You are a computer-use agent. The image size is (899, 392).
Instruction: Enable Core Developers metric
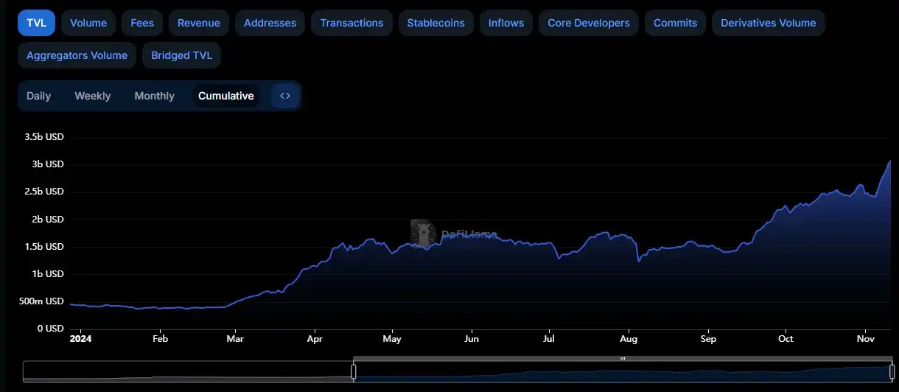[x=589, y=23]
